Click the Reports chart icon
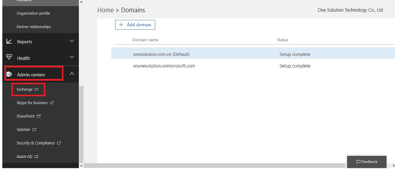This screenshot has width=395, height=169. 9,42
